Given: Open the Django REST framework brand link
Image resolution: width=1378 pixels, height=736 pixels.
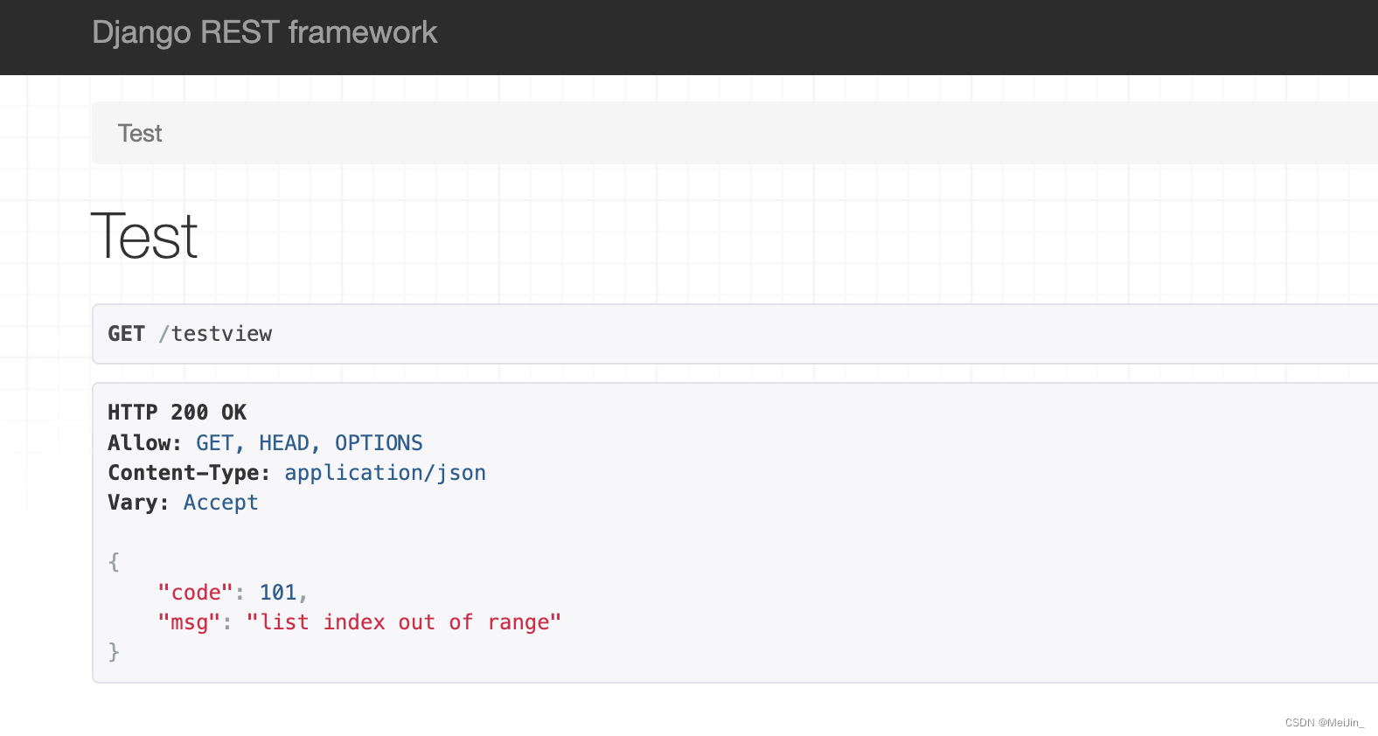Looking at the screenshot, I should pos(264,33).
